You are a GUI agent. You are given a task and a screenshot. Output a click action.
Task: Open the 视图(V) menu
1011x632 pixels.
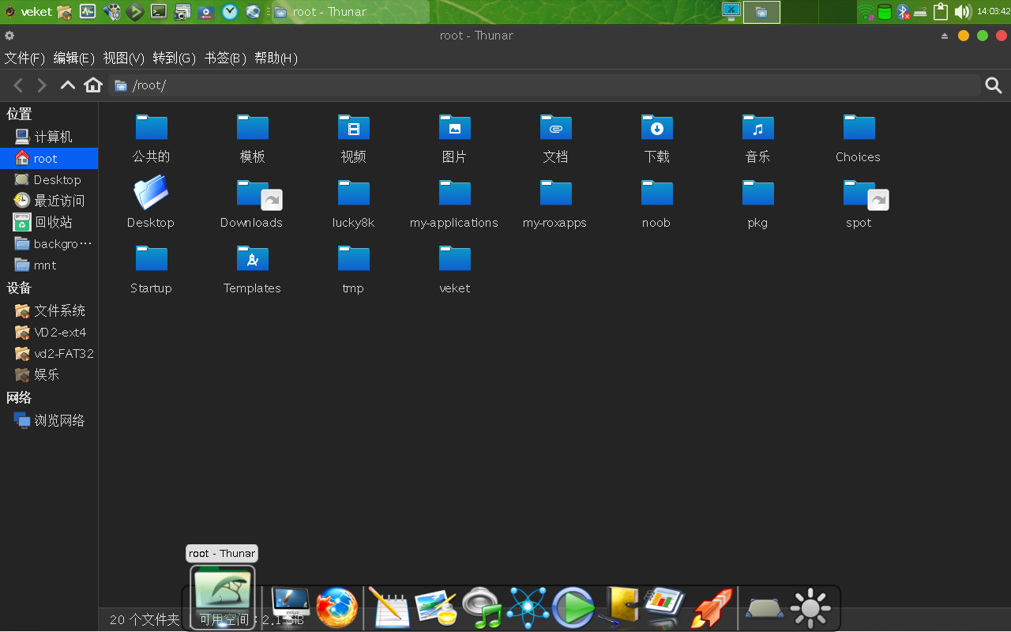pos(123,58)
